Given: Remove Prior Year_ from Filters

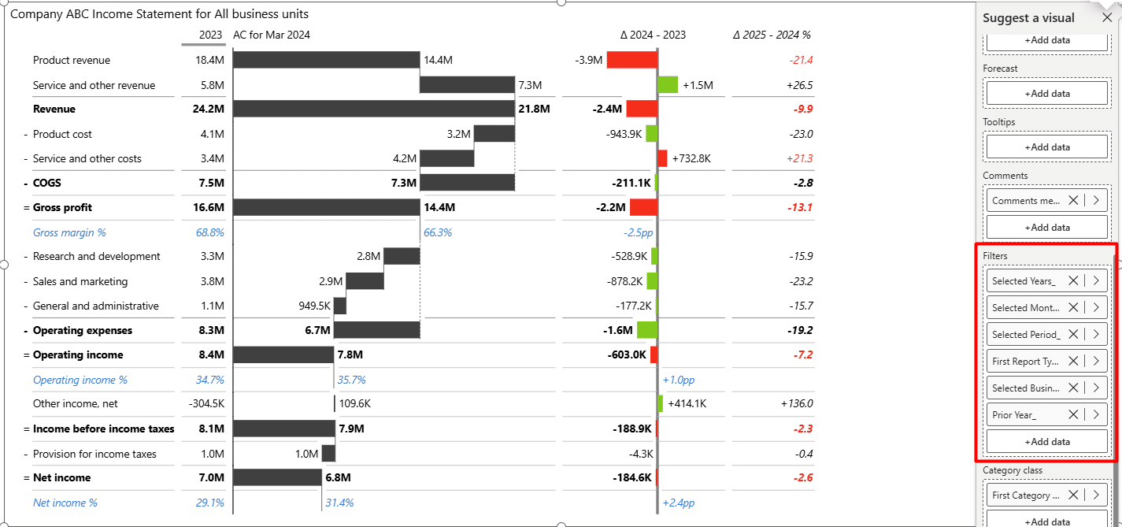Looking at the screenshot, I should [1073, 414].
